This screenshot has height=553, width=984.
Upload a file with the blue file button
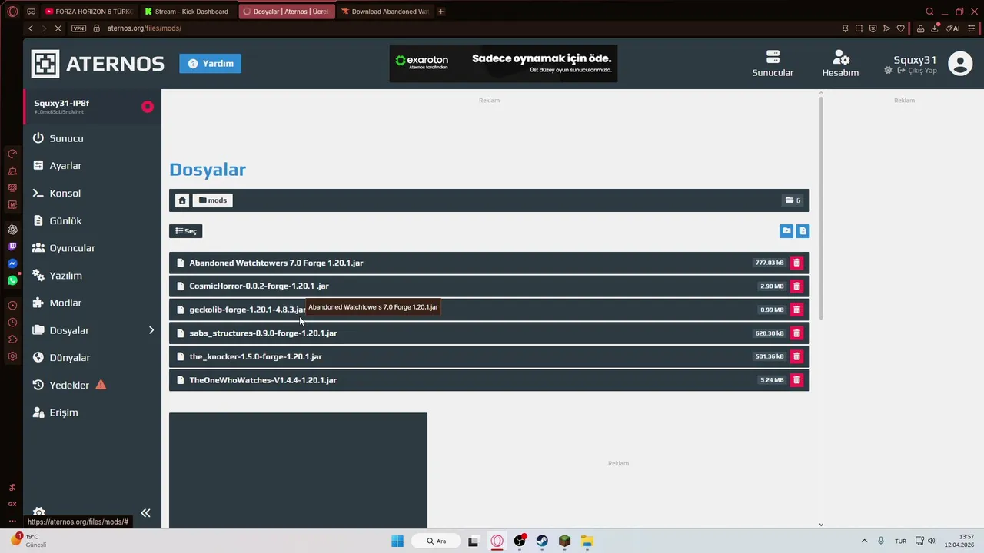tap(803, 230)
